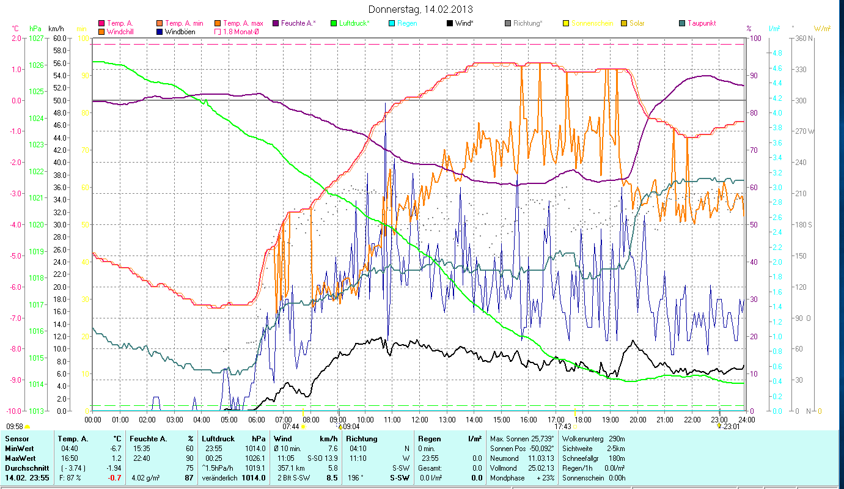Click the green hPa axis unit label

pyautogui.click(x=34, y=29)
